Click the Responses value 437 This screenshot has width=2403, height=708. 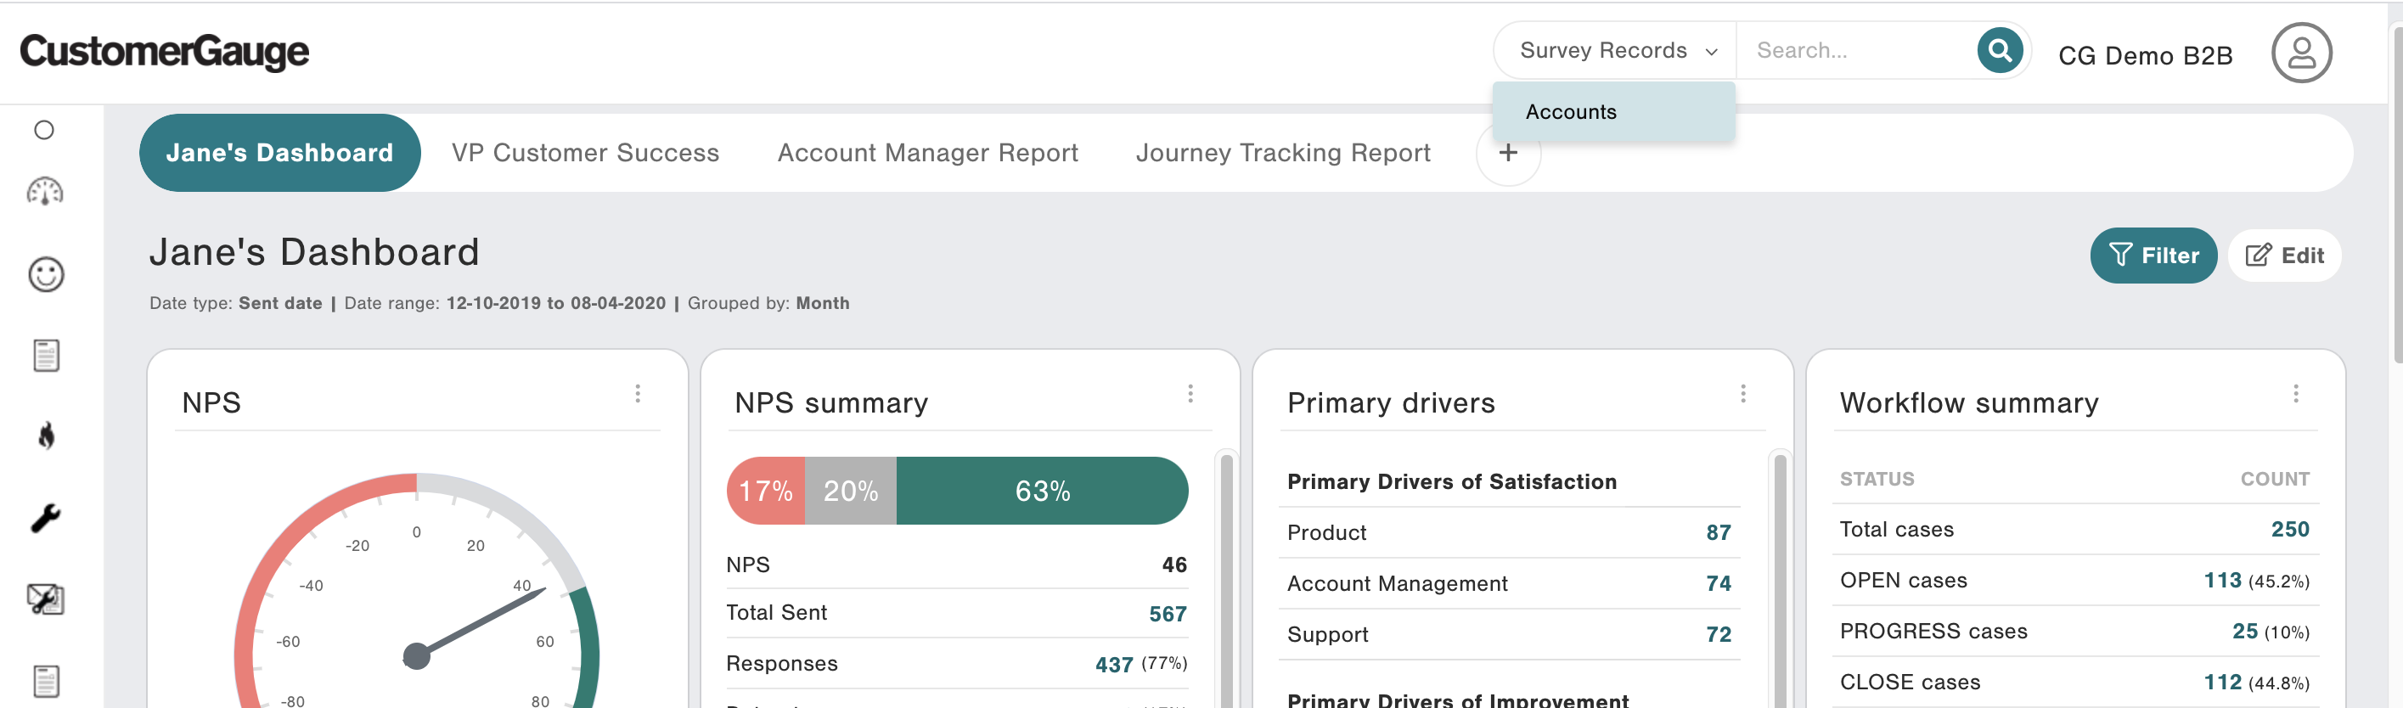[1114, 664]
